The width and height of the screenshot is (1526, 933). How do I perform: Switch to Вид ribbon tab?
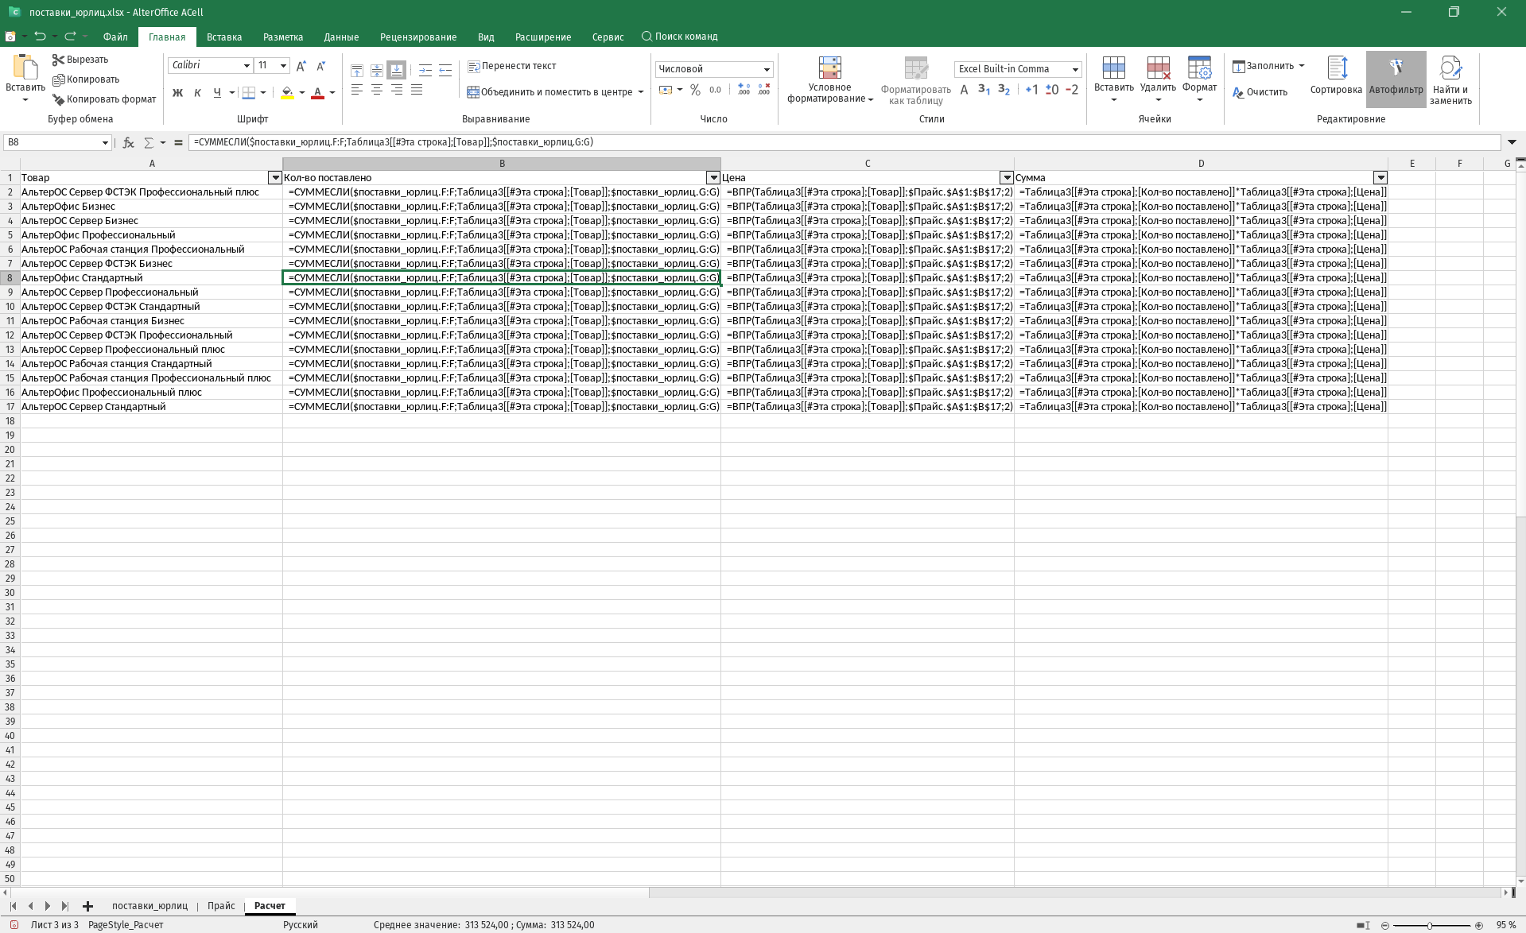(486, 37)
